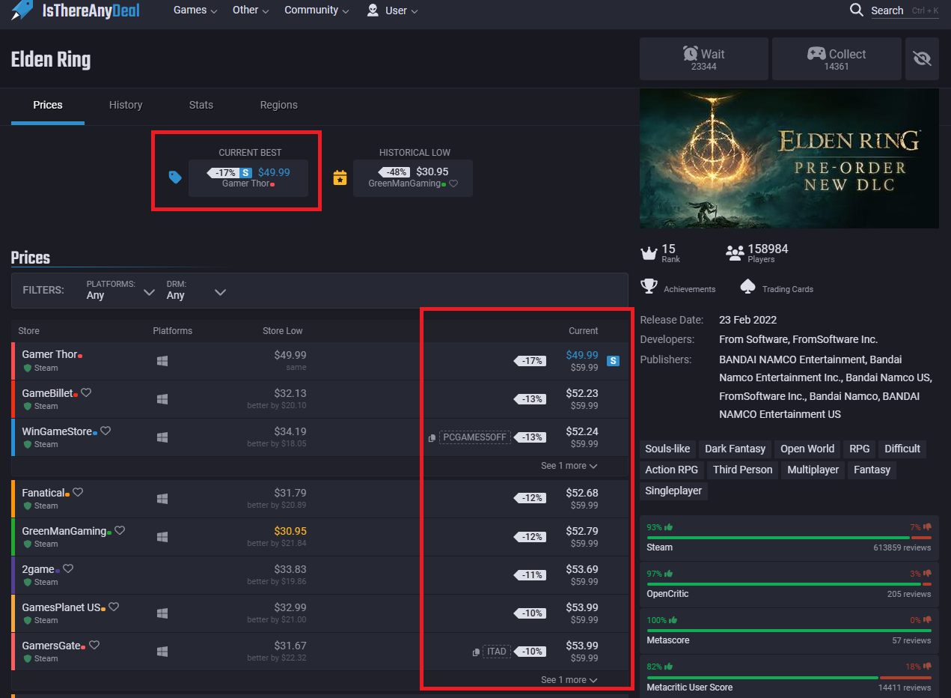Click the blue price tag icon
Image resolution: width=951 pixels, height=698 pixels.
pos(175,177)
